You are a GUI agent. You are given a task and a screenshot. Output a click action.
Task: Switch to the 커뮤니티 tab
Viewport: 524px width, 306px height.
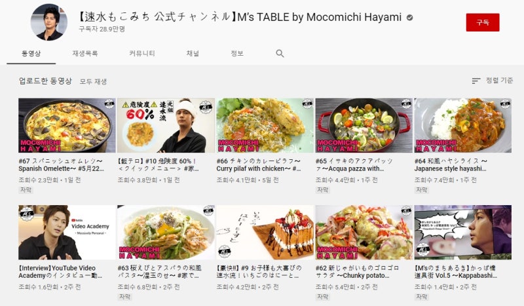142,54
